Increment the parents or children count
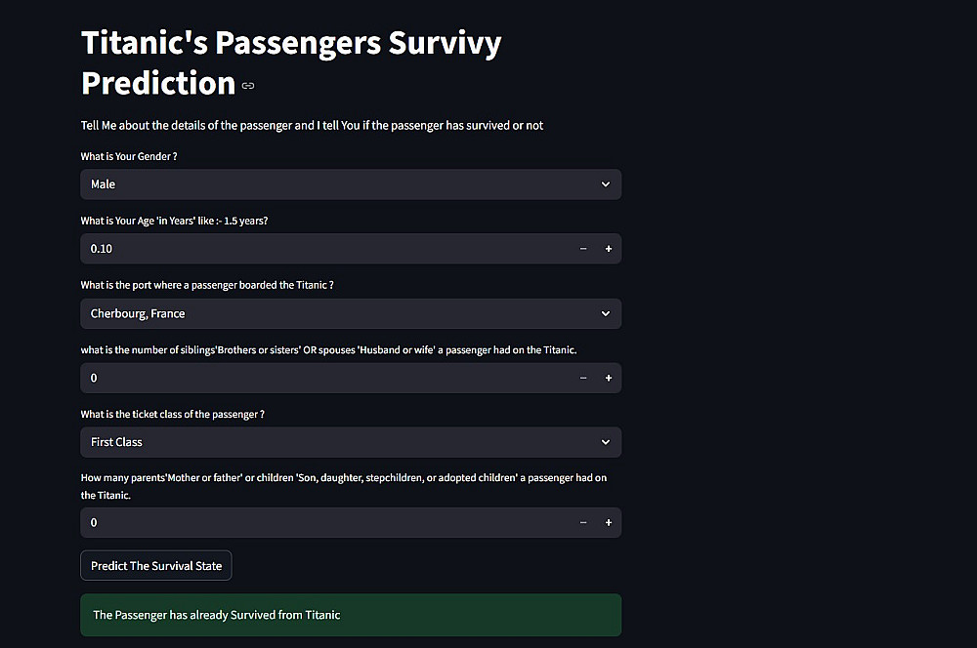 click(609, 522)
